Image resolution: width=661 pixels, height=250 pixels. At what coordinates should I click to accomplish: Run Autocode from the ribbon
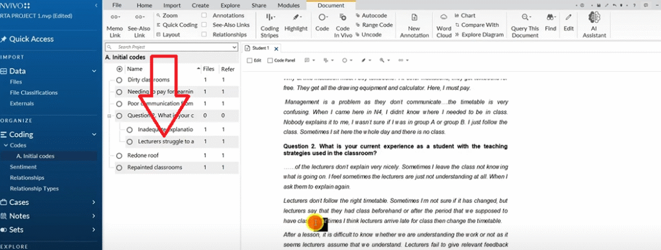click(371, 15)
